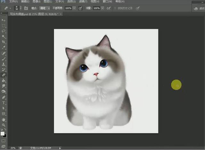Select the Pen tool
This screenshot has height=150, width=205.
pyautogui.click(x=4, y=97)
